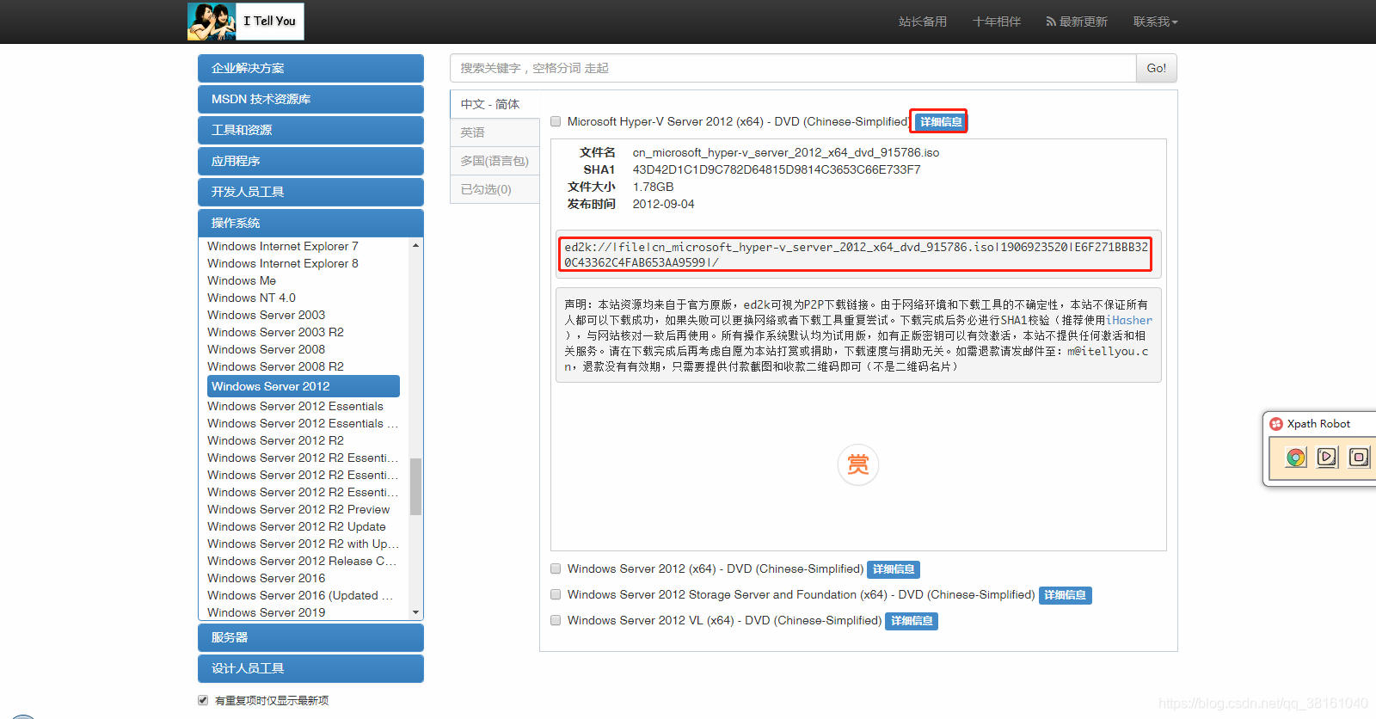This screenshot has width=1376, height=719.
Task: Select Windows Server 2008 entry
Action: [x=267, y=349]
